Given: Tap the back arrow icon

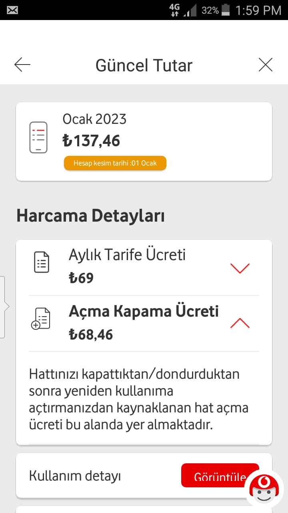Looking at the screenshot, I should (x=22, y=65).
